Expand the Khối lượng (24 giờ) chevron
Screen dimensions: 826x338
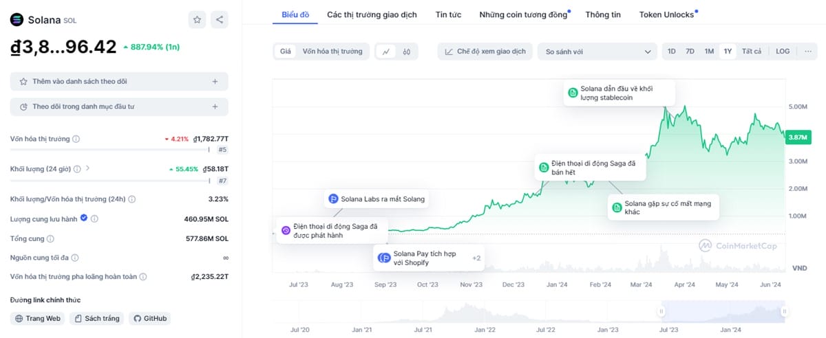[x=87, y=168]
